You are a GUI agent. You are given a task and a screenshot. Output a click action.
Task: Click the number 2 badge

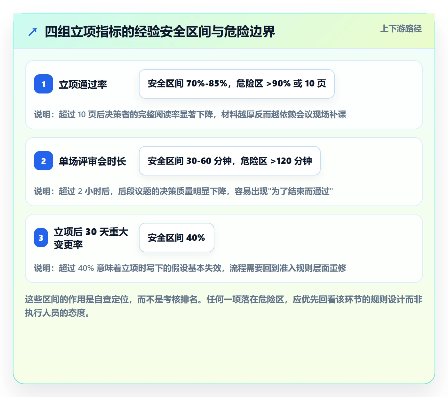pyautogui.click(x=44, y=161)
